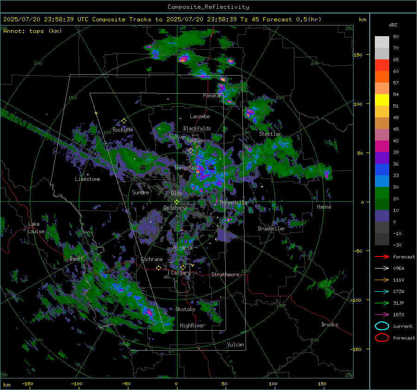This screenshot has height=390, width=417.
Task: Click the Stettler city label
Action: pyautogui.click(x=270, y=134)
